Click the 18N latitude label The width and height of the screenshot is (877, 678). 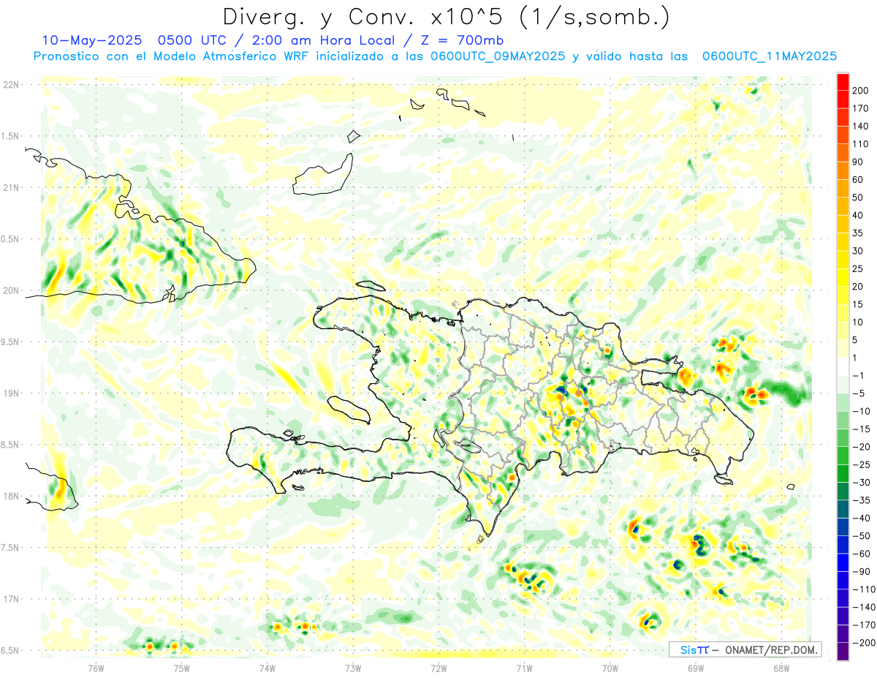pos(11,496)
